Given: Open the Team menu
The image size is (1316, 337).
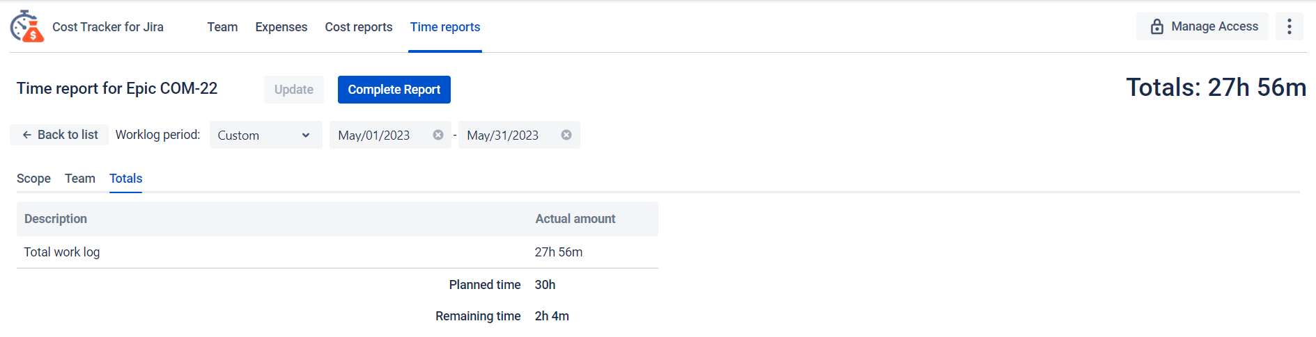Looking at the screenshot, I should pos(222,27).
